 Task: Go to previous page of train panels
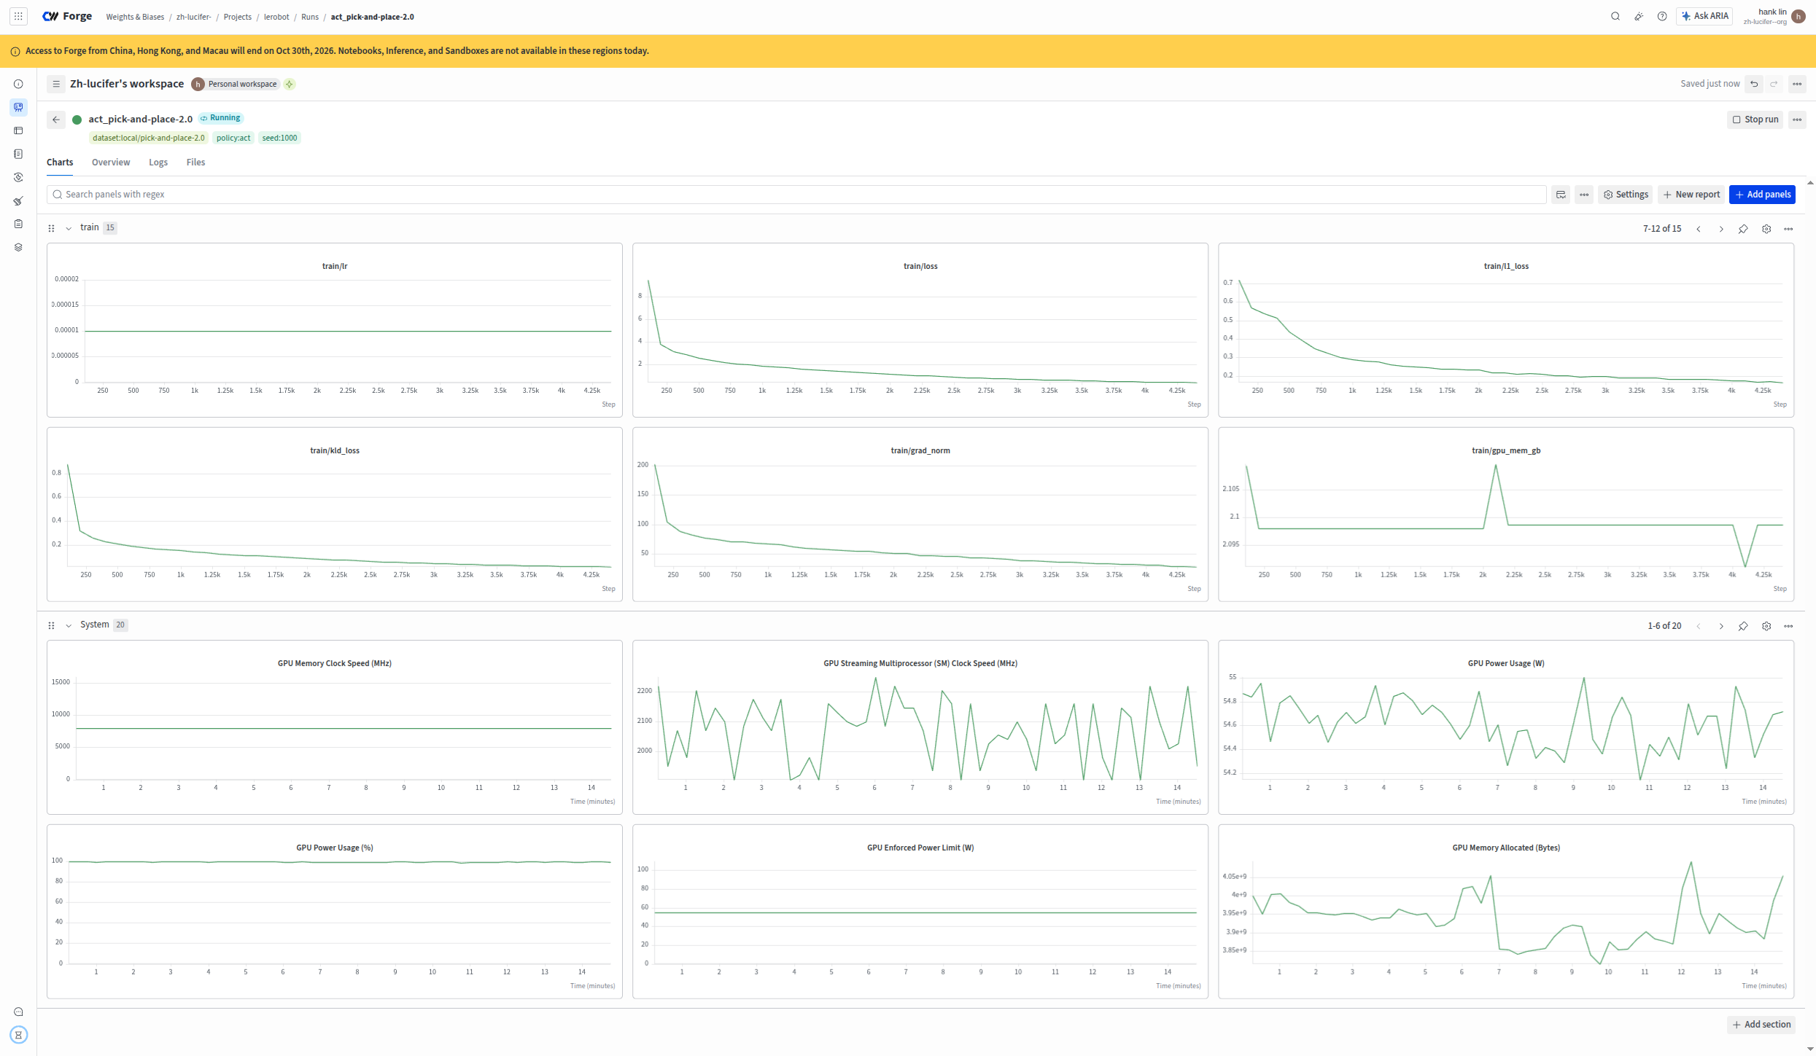(1699, 229)
